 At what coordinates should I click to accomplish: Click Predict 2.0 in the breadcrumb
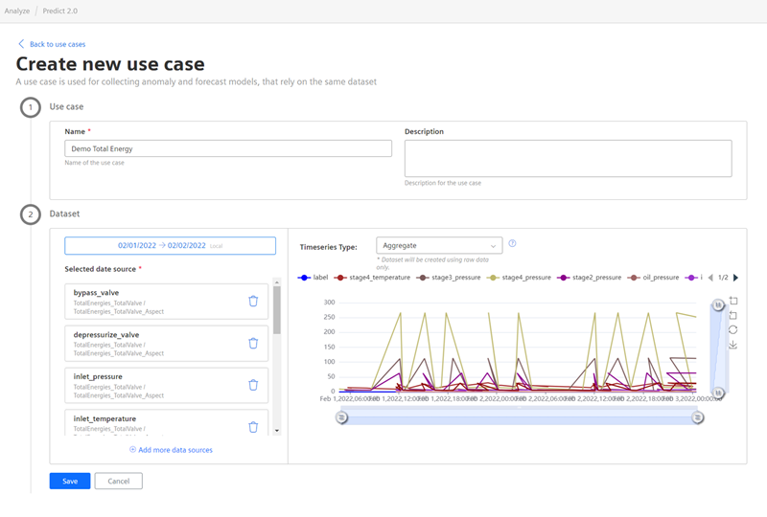(61, 11)
